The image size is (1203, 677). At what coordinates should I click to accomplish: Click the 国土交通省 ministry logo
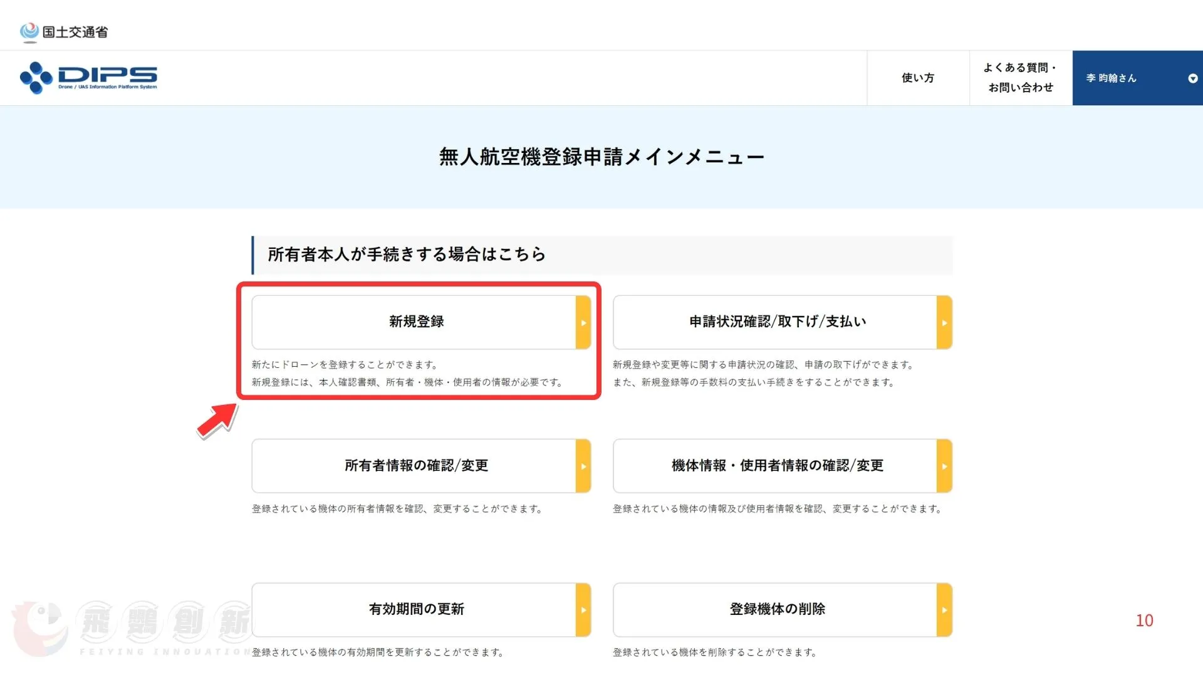pyautogui.click(x=64, y=31)
